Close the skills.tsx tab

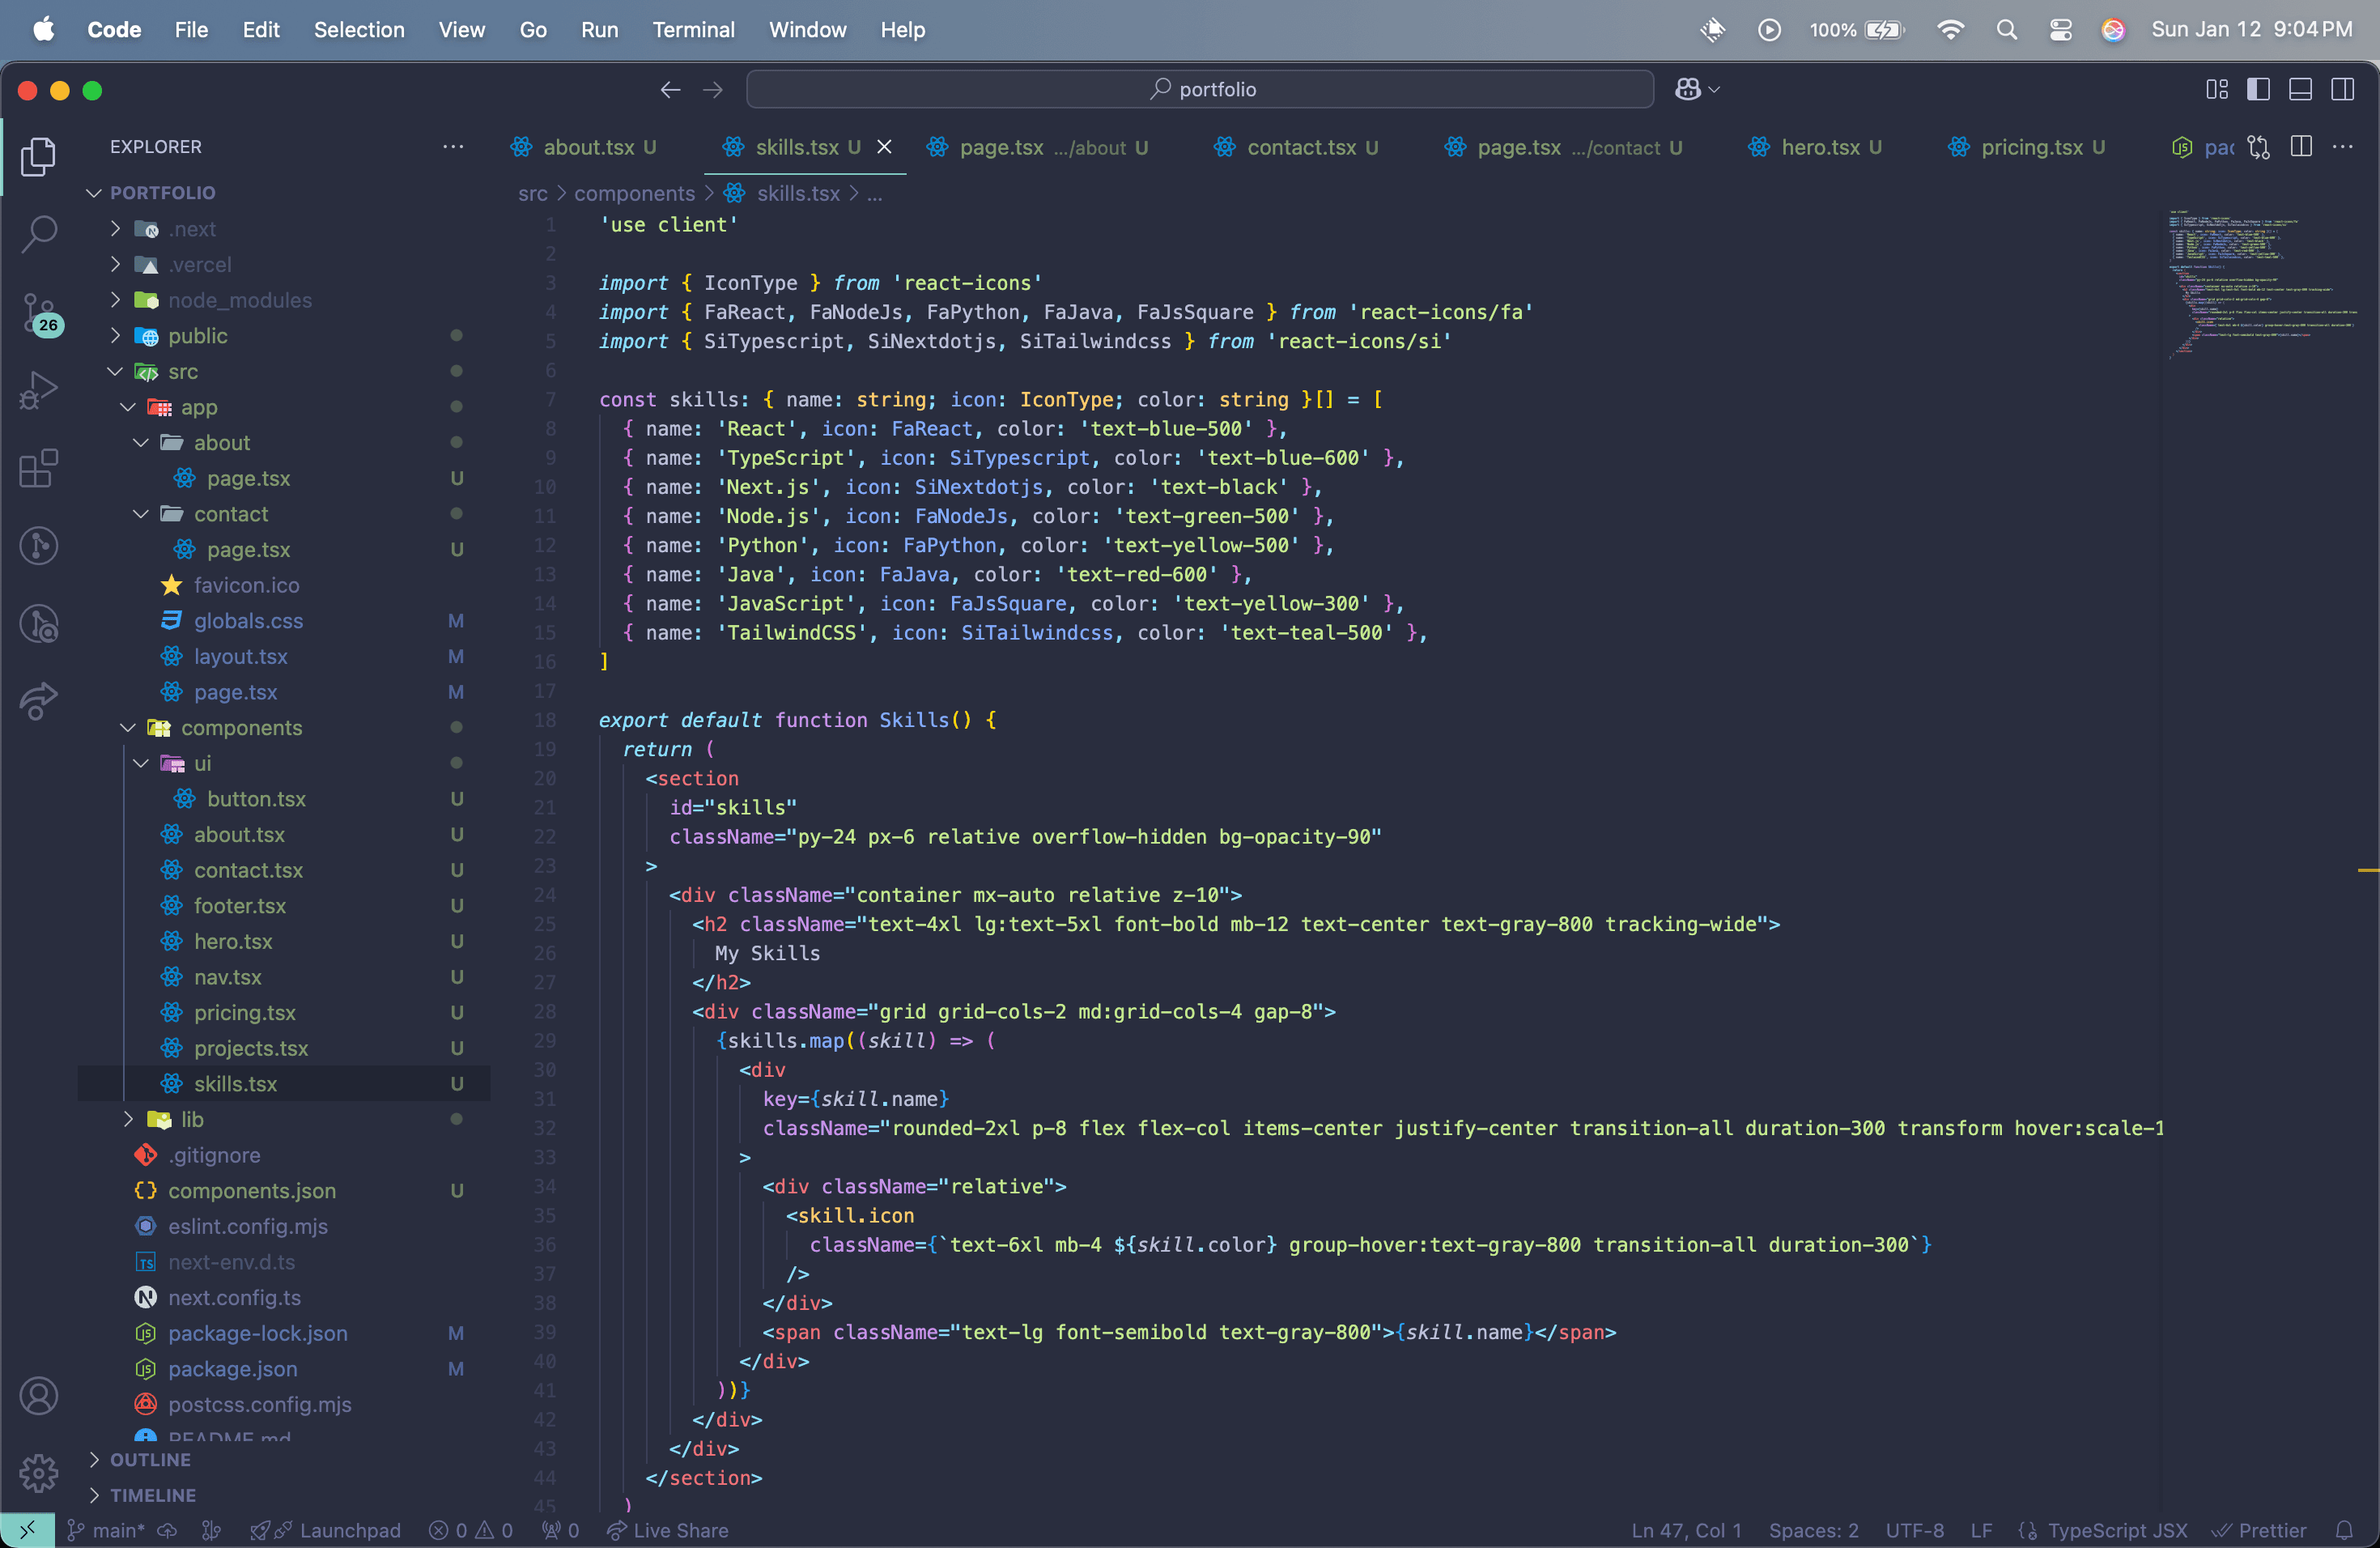(x=884, y=147)
